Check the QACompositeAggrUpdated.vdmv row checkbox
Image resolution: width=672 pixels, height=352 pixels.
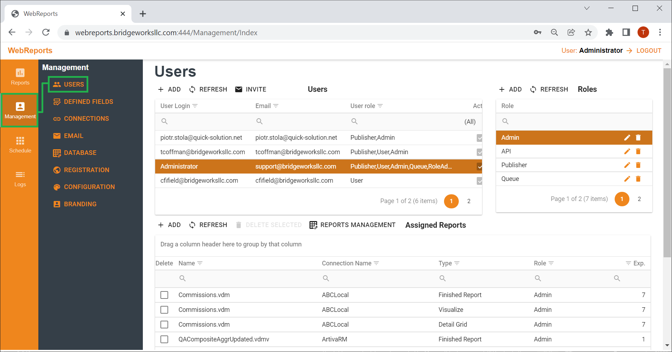[164, 339]
